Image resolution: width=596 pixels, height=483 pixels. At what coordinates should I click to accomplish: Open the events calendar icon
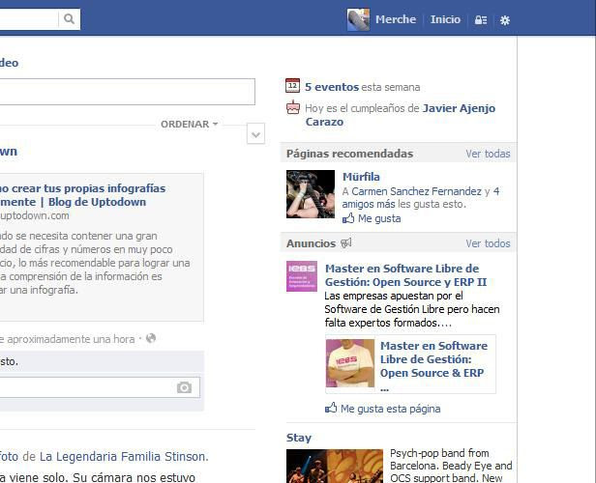pyautogui.click(x=292, y=86)
